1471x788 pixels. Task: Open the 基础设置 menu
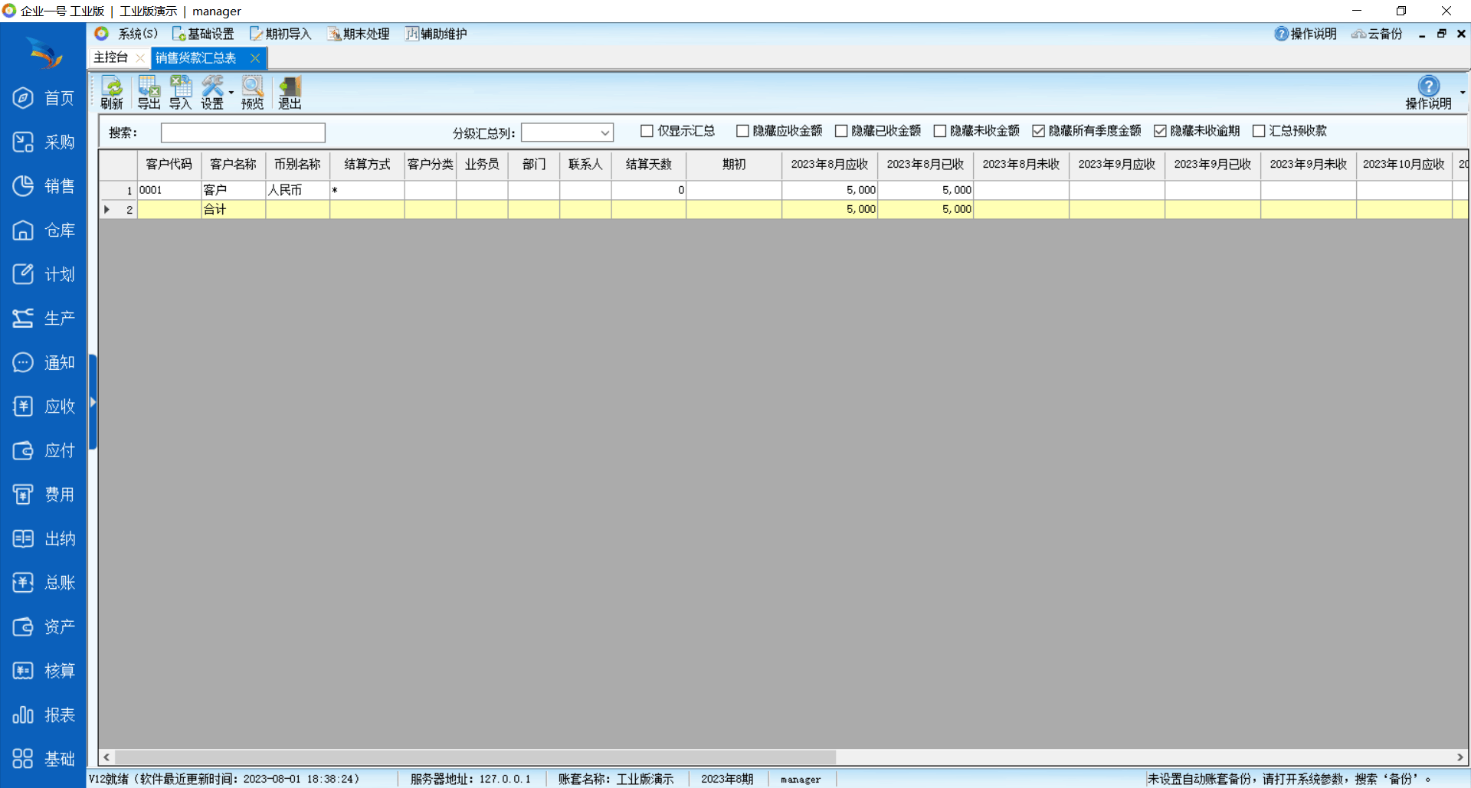coord(203,34)
